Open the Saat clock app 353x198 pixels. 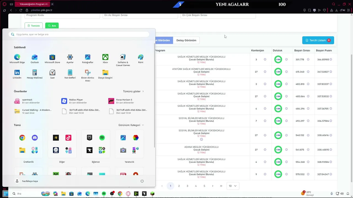52,74
